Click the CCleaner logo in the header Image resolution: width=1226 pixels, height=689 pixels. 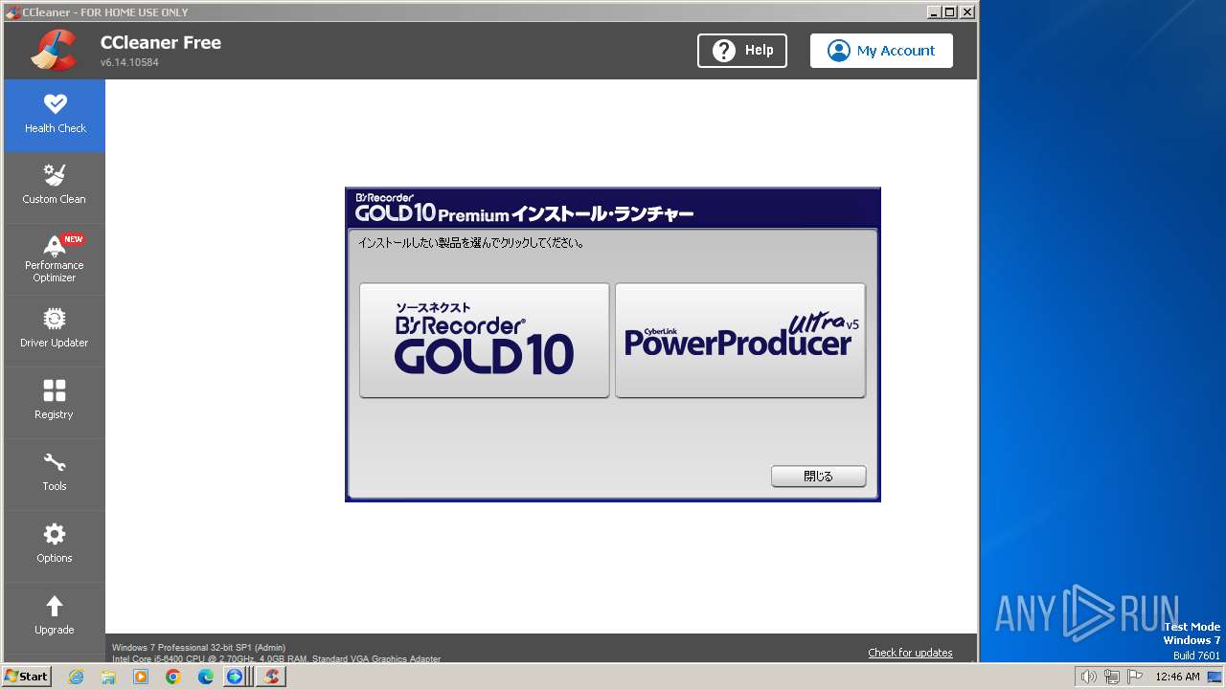[x=54, y=51]
